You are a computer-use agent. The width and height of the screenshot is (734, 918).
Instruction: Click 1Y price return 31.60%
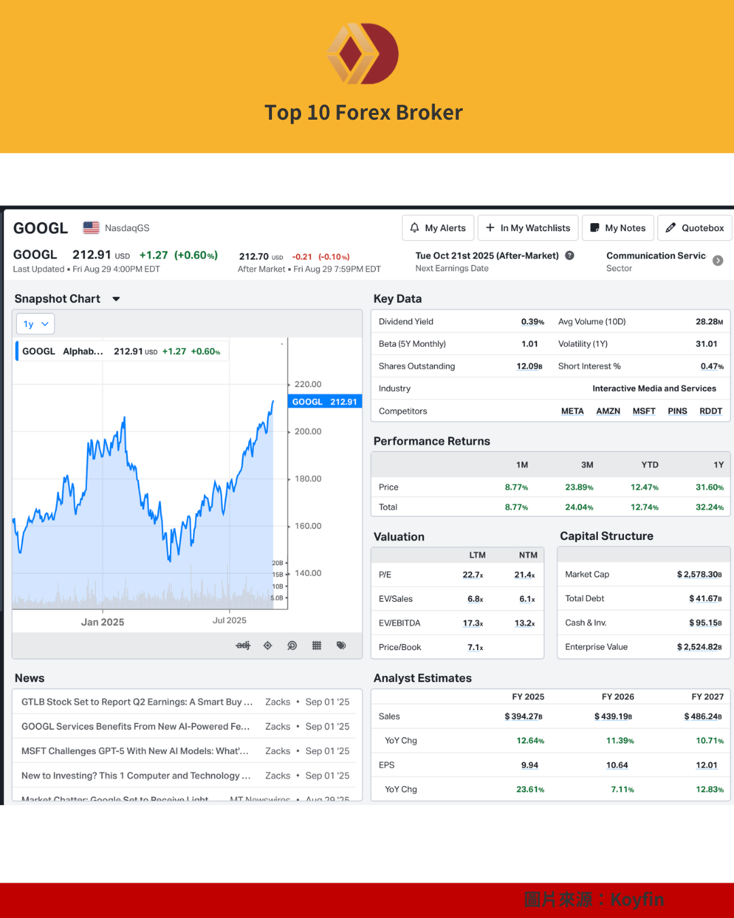pos(710,487)
